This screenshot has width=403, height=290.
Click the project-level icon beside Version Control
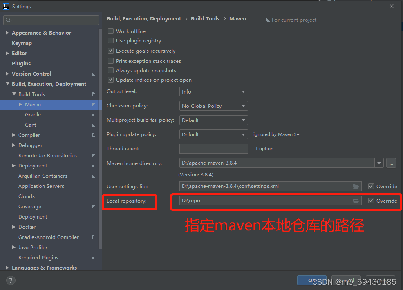point(93,74)
